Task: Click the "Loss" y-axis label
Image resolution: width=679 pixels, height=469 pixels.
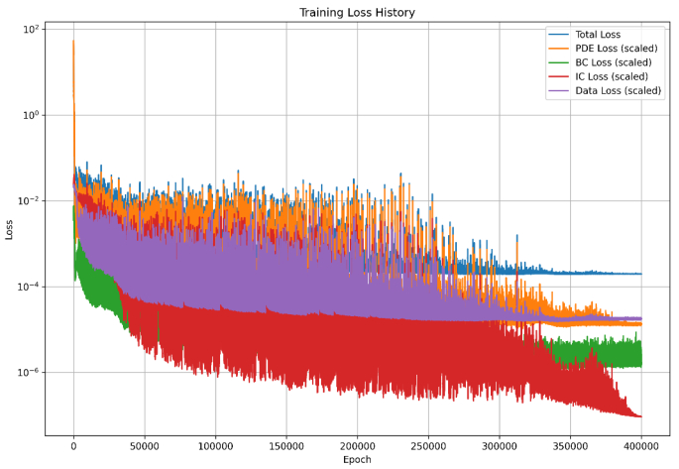Action: click(10, 229)
